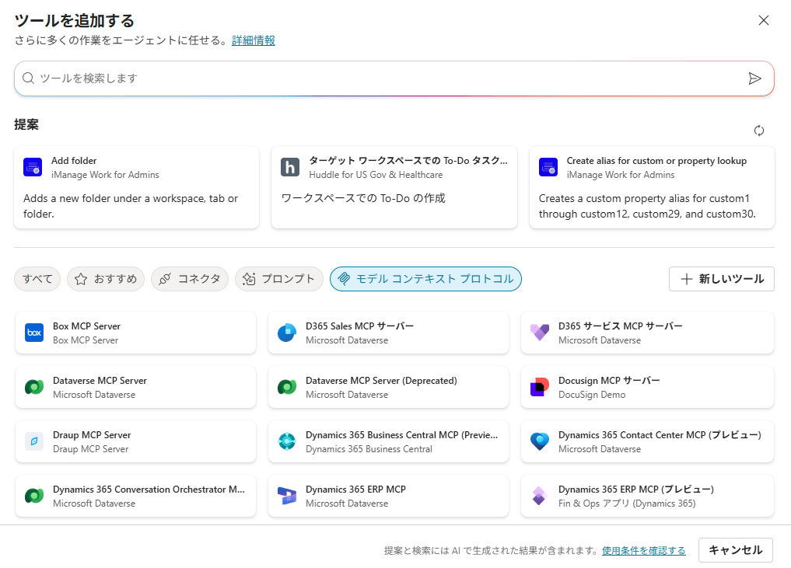This screenshot has width=791, height=568.
Task: Click the Draup MCP Server icon
Action: tap(34, 441)
